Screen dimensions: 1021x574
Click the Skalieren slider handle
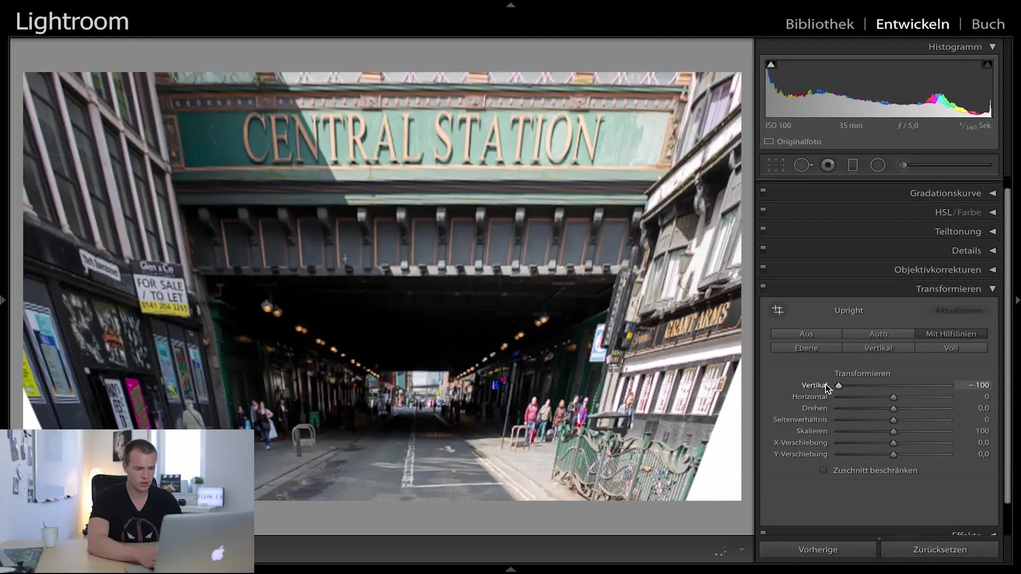[893, 431]
